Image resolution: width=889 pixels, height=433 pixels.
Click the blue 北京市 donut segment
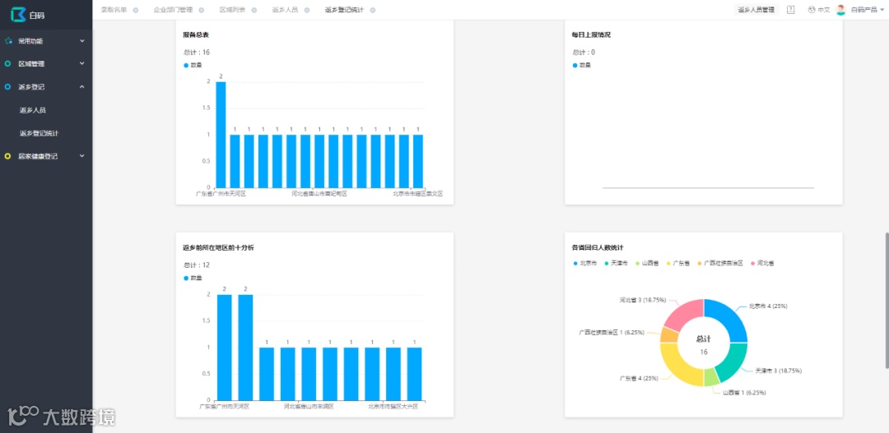[728, 320]
